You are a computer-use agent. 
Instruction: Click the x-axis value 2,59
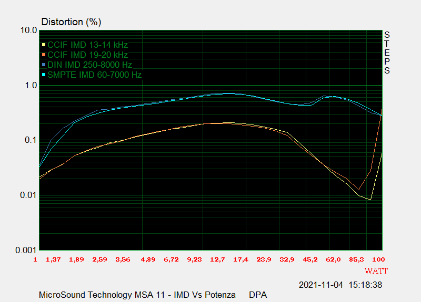(99, 259)
